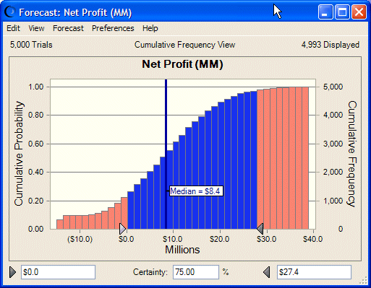Open the Help menu

tap(150, 28)
